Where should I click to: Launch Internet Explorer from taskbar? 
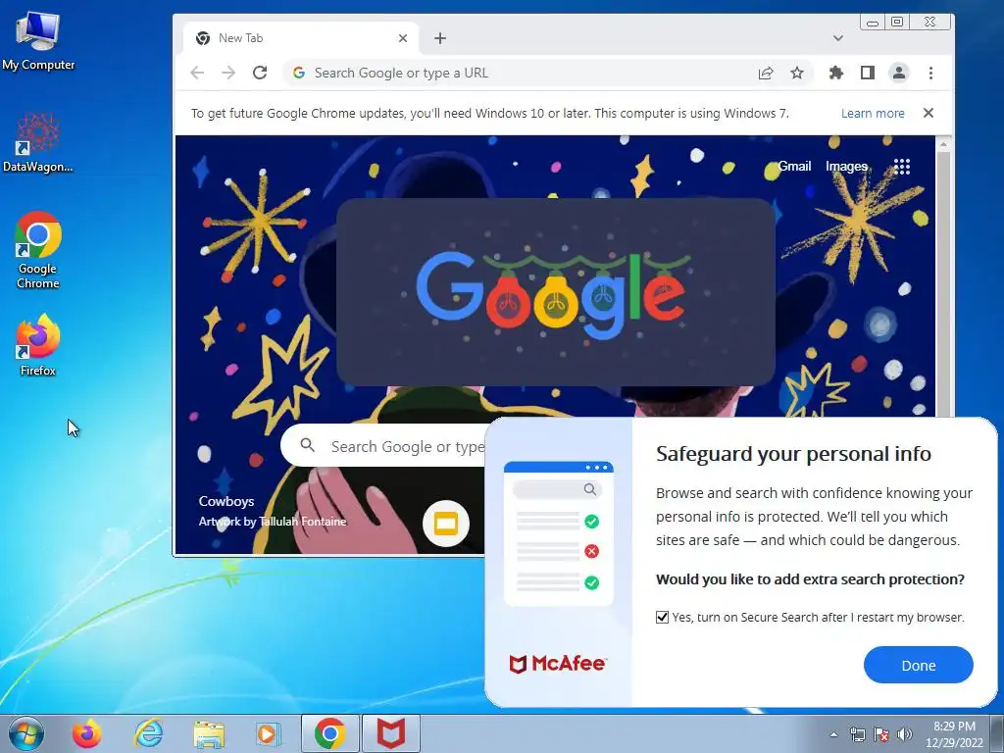149,733
